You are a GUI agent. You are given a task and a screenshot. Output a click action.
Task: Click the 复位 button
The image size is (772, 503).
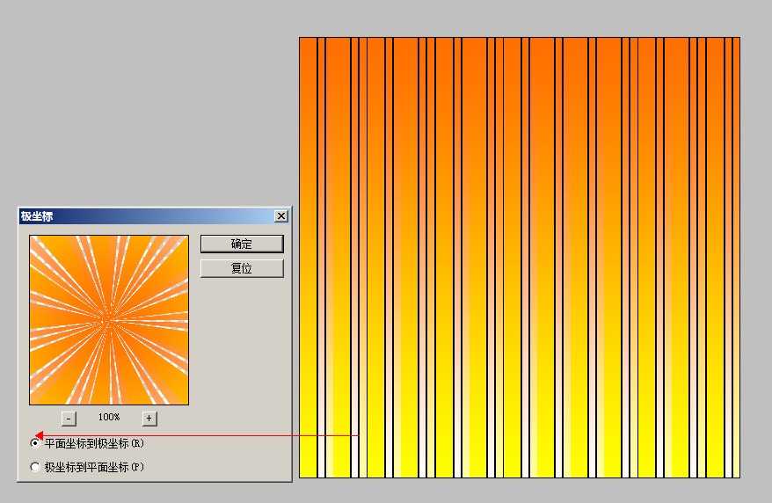pyautogui.click(x=242, y=269)
